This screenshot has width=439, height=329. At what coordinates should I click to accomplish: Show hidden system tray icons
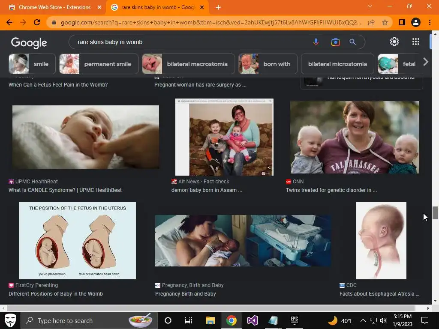[363, 320]
